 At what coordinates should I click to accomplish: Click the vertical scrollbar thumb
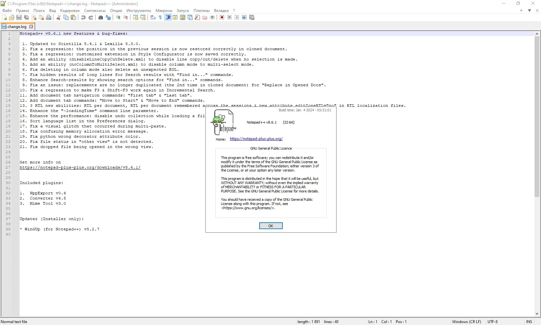coord(537,116)
